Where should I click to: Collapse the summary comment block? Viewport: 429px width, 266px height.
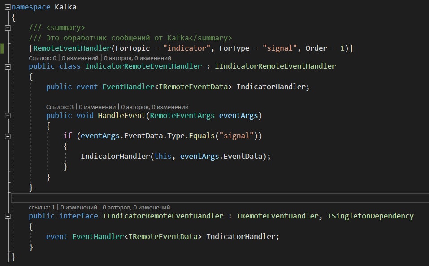(8, 28)
